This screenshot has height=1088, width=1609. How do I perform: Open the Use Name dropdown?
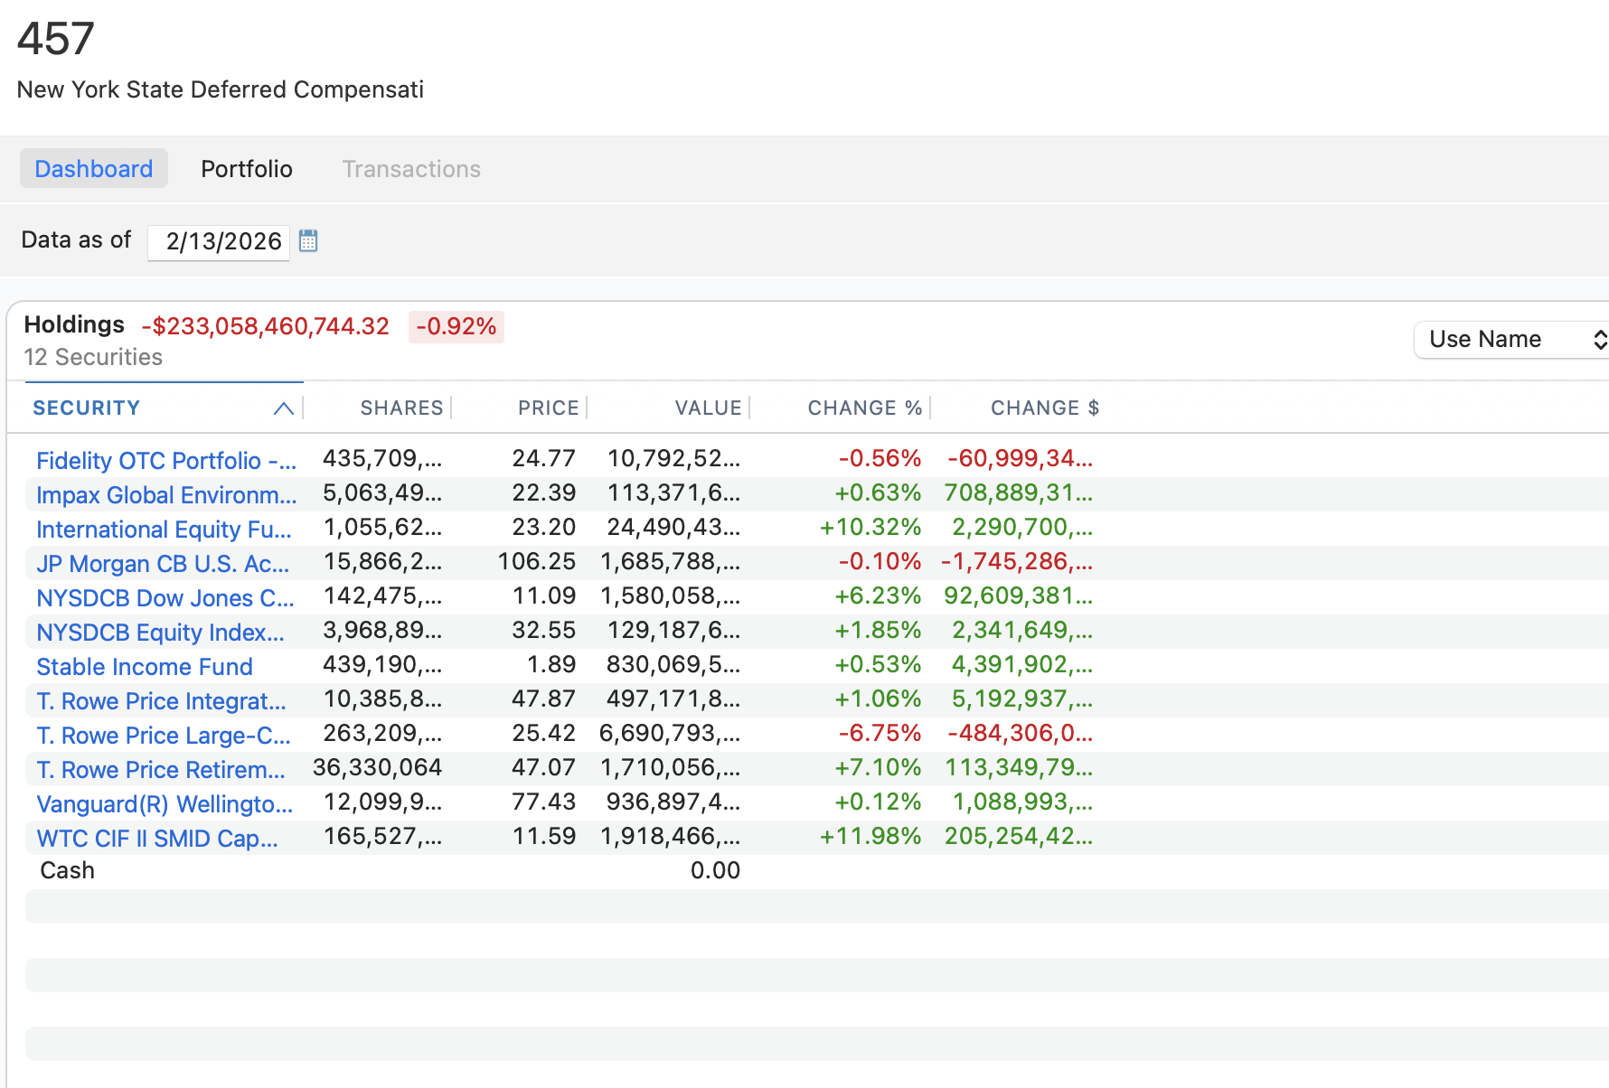click(x=1511, y=340)
